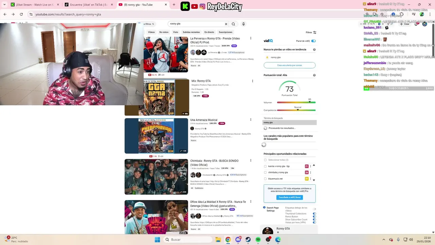The image size is (435, 245).
Task: Select the Vídeos filter chip
Action: coord(151,32)
